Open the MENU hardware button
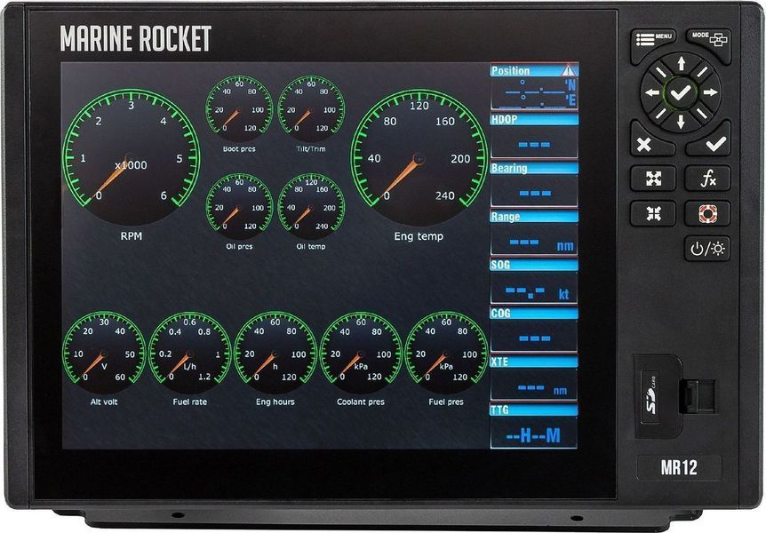The width and height of the screenshot is (766, 533). (x=653, y=42)
